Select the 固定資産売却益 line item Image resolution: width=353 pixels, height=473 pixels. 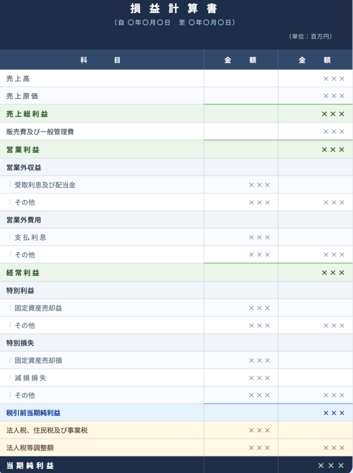point(38,308)
